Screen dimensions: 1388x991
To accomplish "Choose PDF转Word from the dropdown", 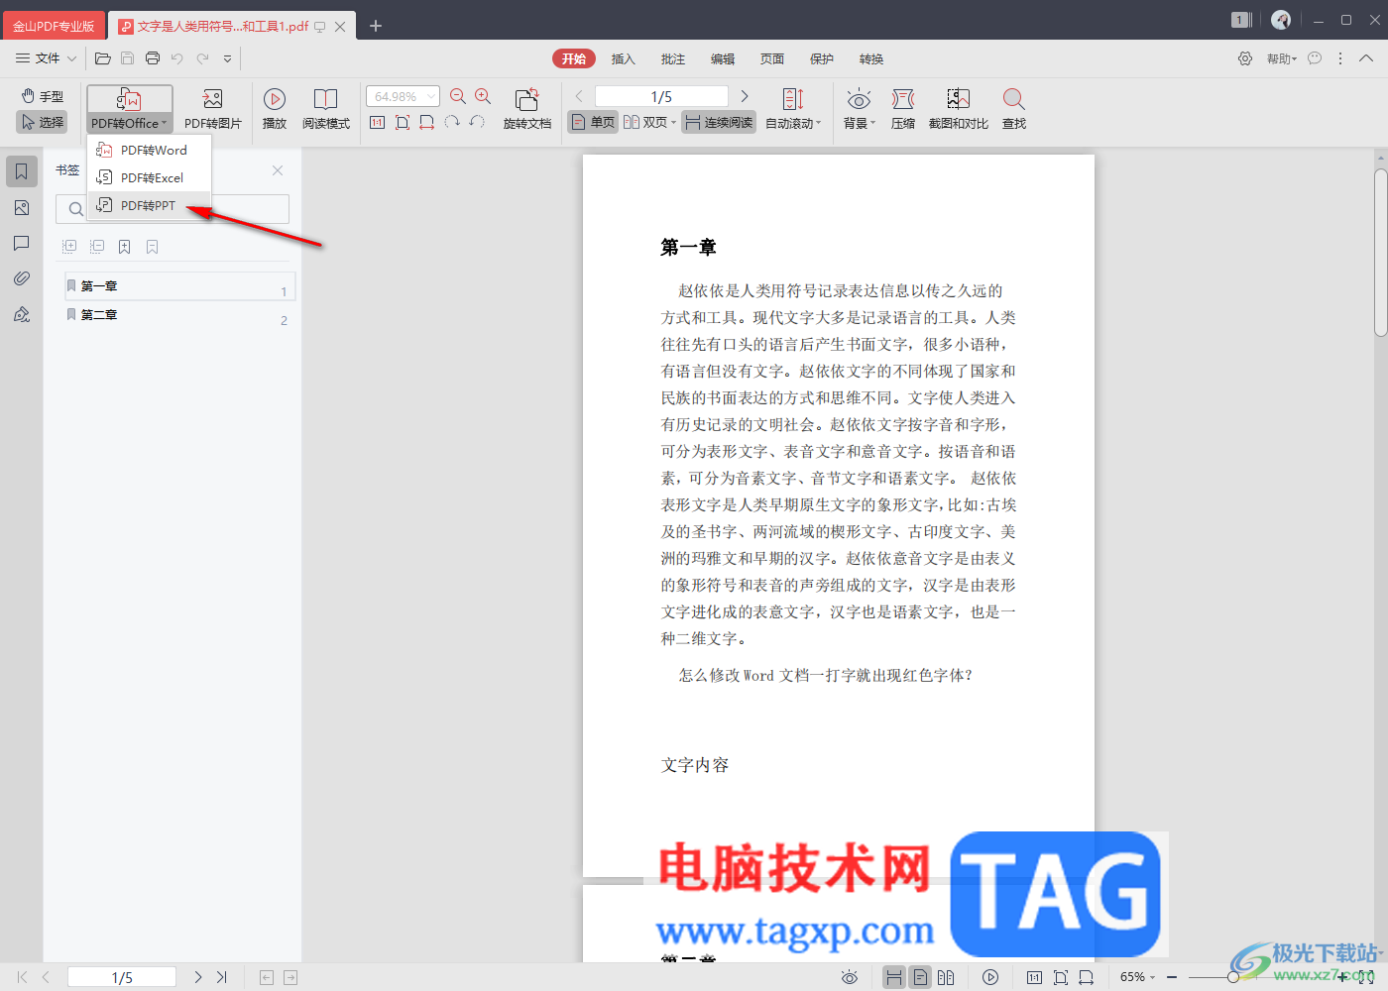I will point(149,150).
